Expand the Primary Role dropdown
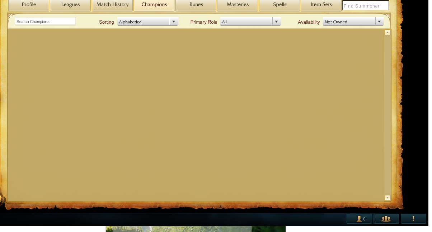Viewport: 432px width, 232px height. click(250, 22)
